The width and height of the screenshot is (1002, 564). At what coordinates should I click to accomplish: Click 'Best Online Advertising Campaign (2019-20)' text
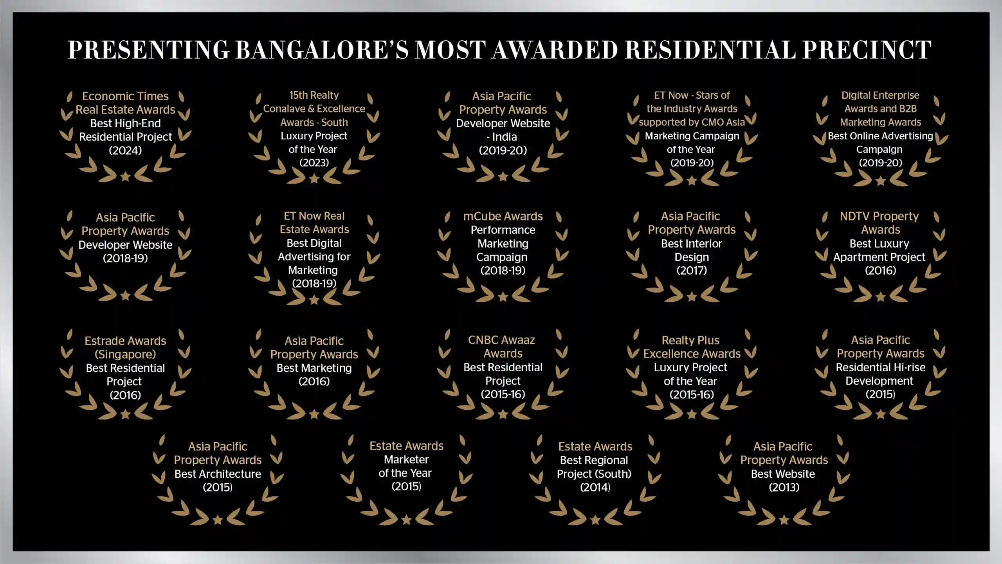click(880, 149)
